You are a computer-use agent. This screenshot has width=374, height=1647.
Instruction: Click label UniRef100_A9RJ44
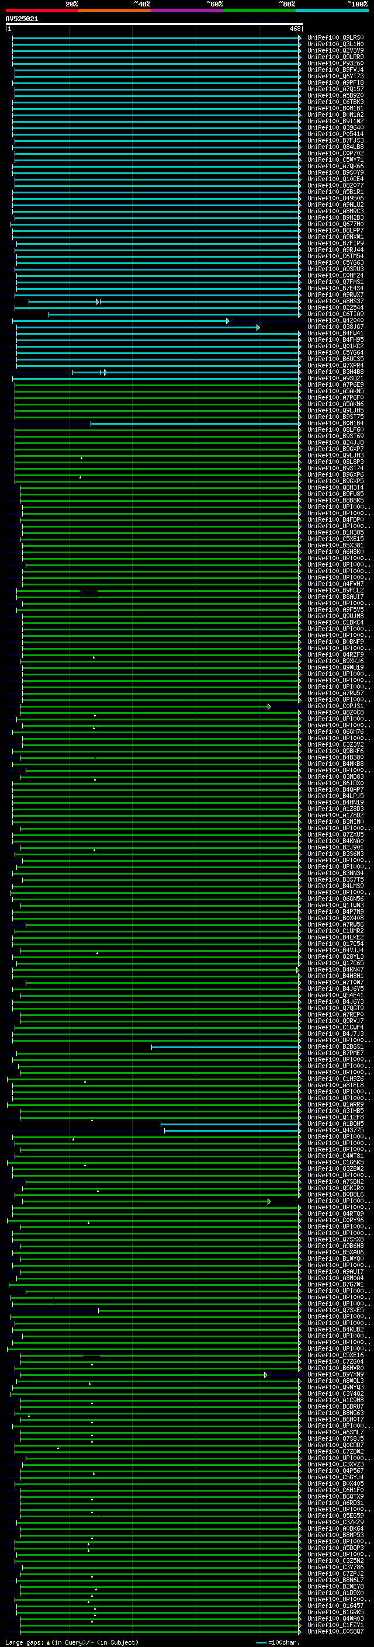[335, 250]
